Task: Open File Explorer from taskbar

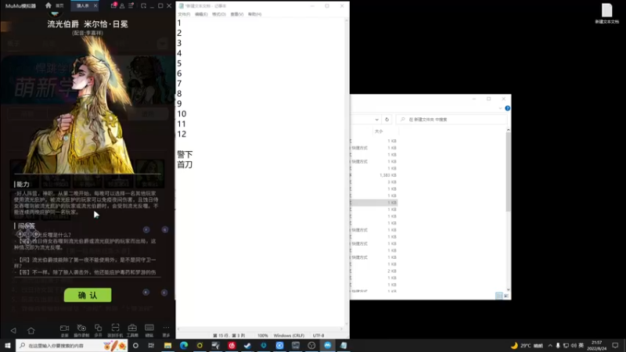Action: tap(167, 345)
